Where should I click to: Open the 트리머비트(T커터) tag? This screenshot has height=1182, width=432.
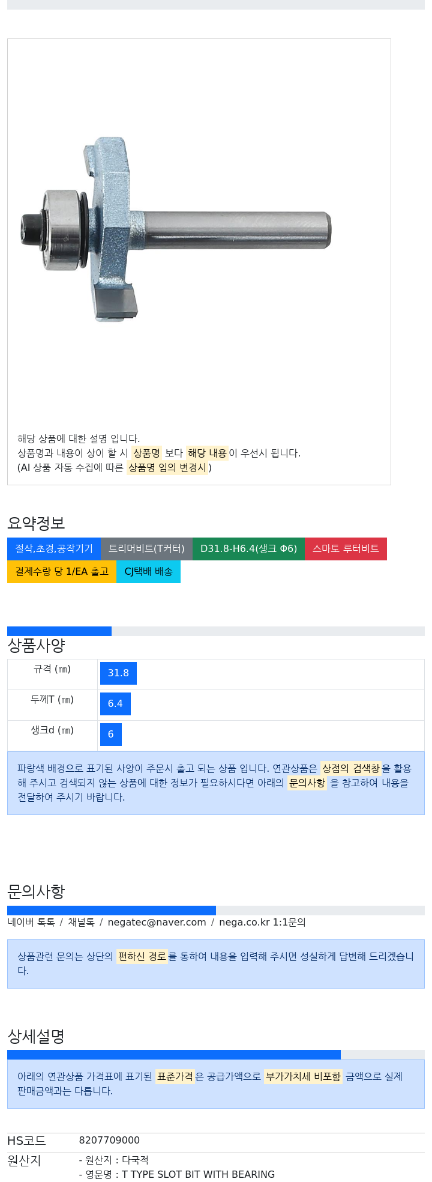coord(146,549)
